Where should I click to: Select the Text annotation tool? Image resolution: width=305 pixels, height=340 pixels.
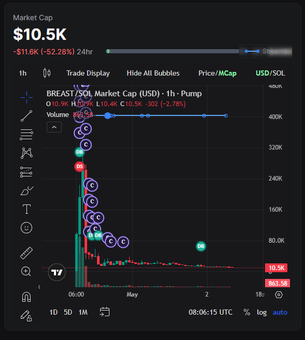pyautogui.click(x=26, y=209)
